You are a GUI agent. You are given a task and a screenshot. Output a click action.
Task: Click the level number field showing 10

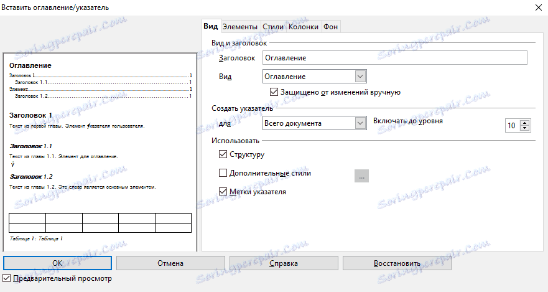513,126
